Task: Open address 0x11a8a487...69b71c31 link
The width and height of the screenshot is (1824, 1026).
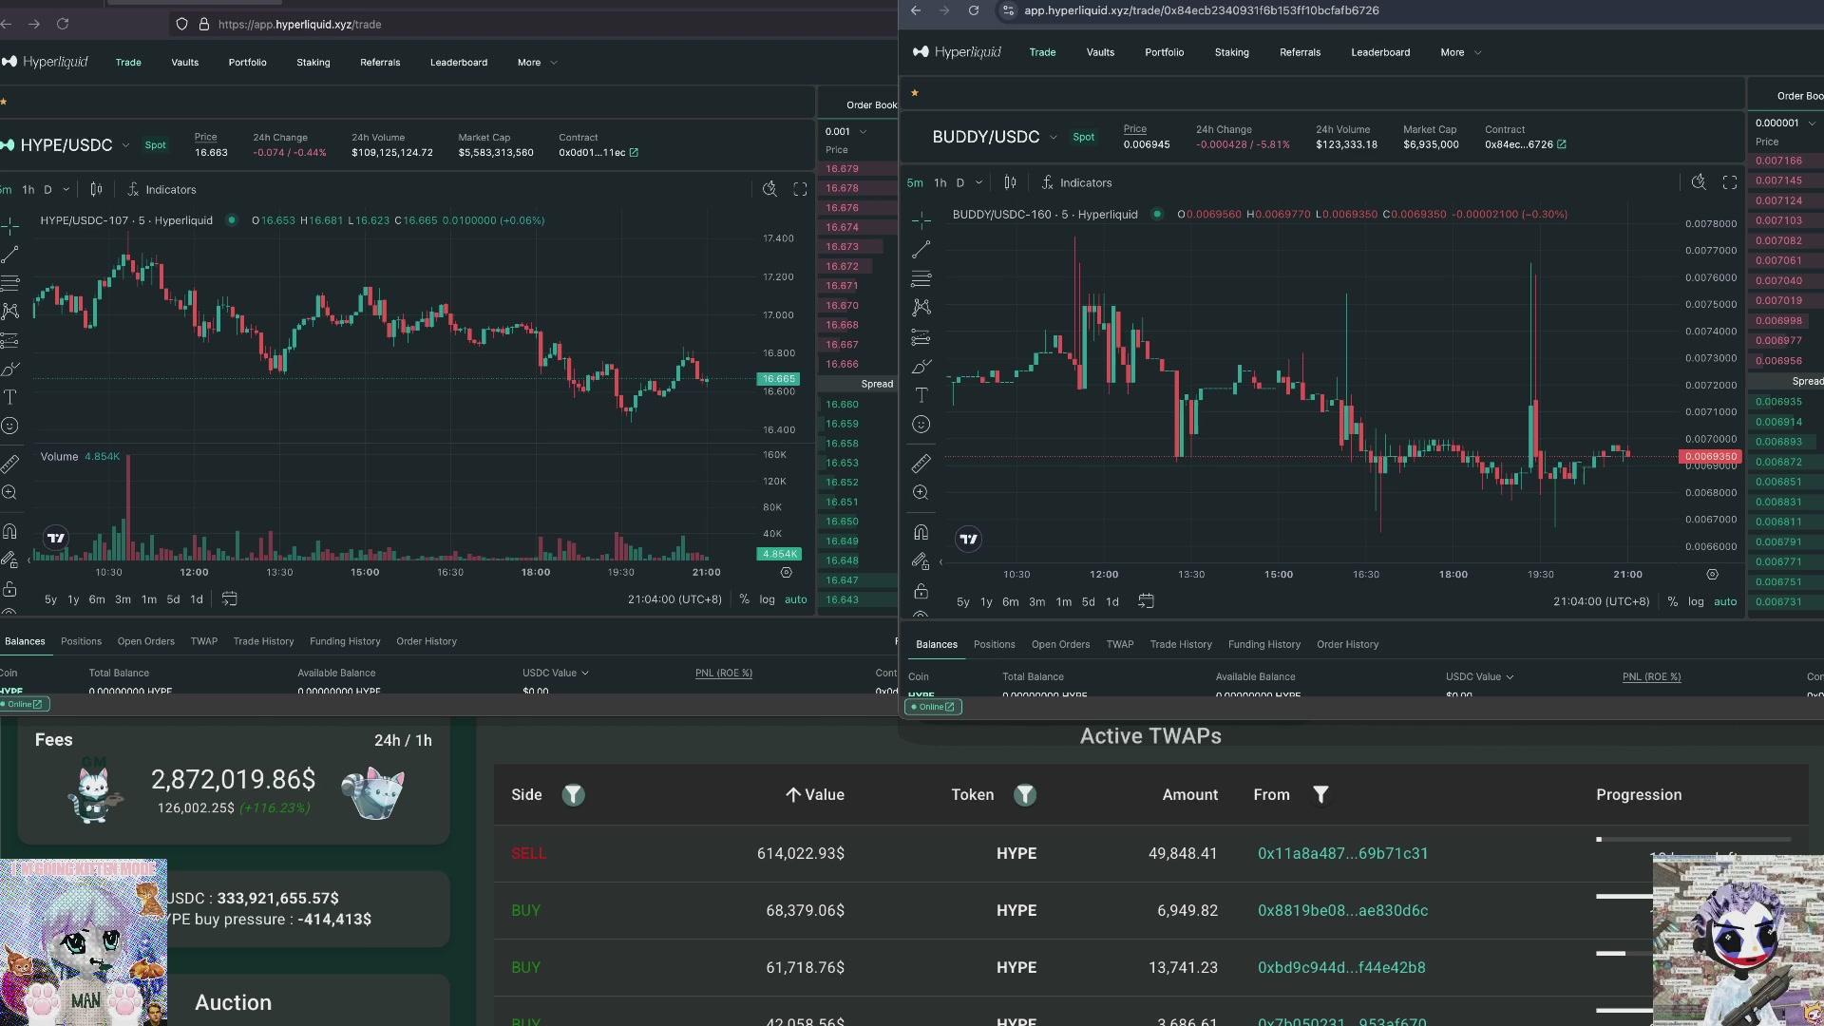Action: (1342, 853)
